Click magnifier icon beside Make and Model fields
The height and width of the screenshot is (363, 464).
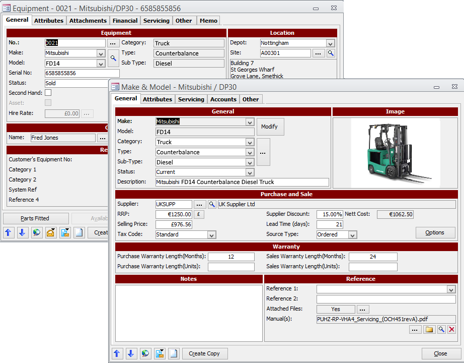(113, 58)
